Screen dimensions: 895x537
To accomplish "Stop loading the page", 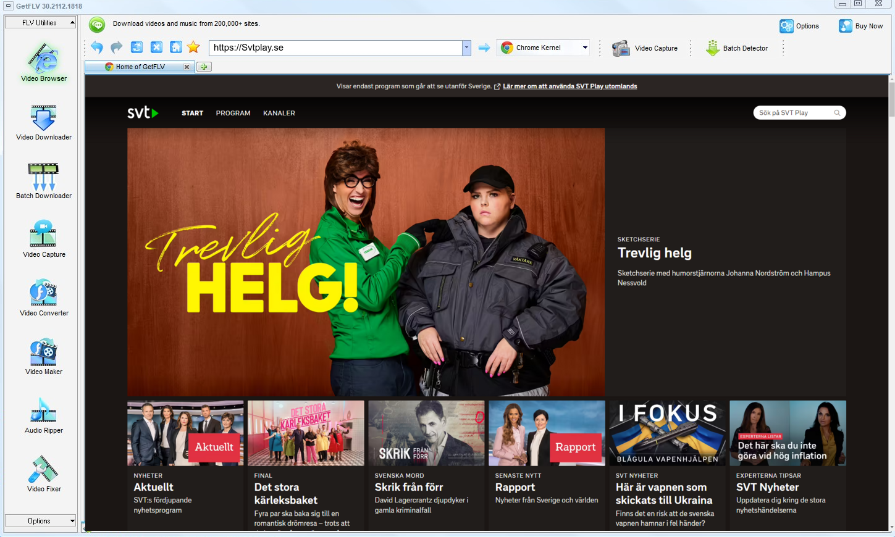I will (156, 48).
